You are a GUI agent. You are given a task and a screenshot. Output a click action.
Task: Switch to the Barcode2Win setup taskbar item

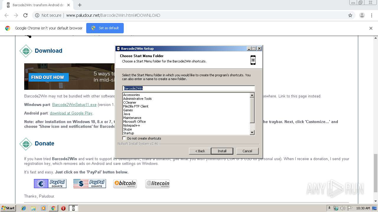click(73, 208)
